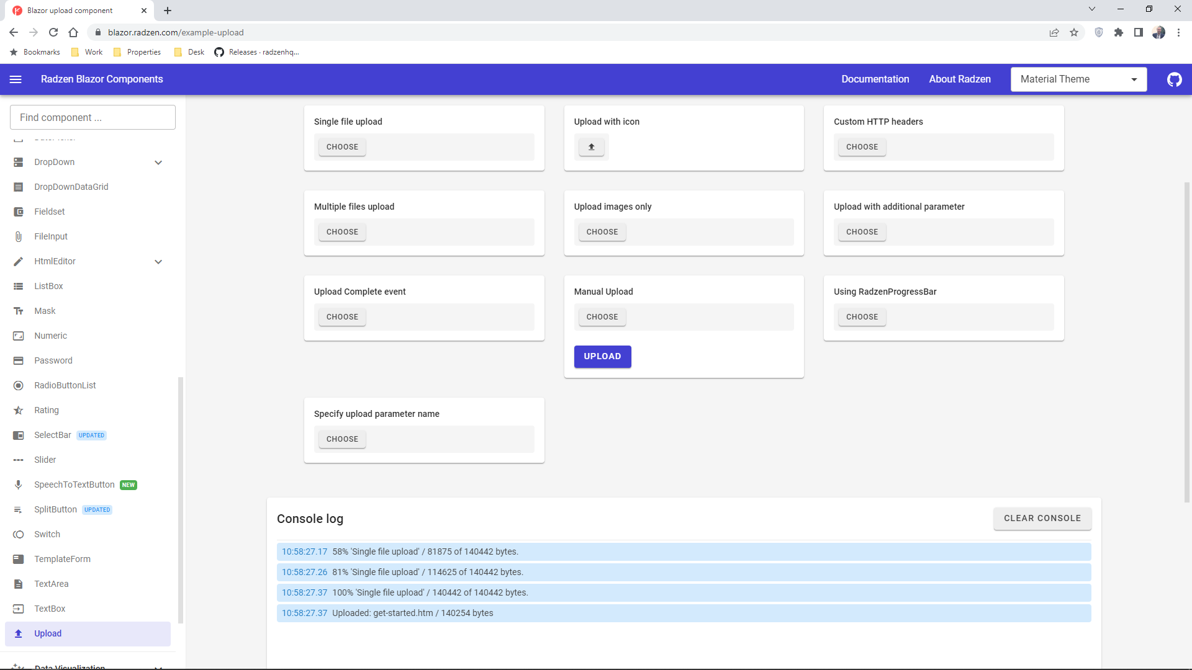1192x670 pixels.
Task: Select the Upload sidebar item
Action: pos(88,634)
